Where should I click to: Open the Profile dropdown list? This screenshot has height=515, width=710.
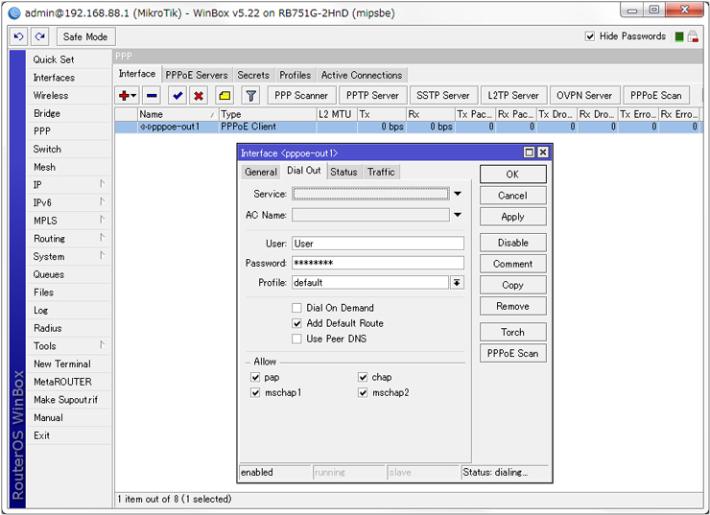click(x=458, y=283)
